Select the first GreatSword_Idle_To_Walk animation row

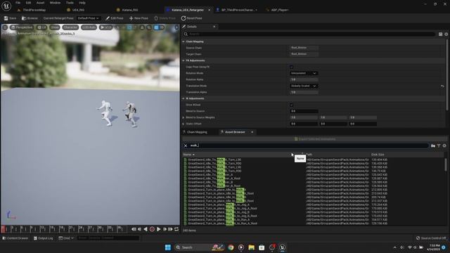click(214, 160)
